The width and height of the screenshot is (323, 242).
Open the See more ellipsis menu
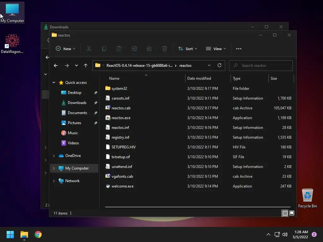pyautogui.click(x=239, y=49)
